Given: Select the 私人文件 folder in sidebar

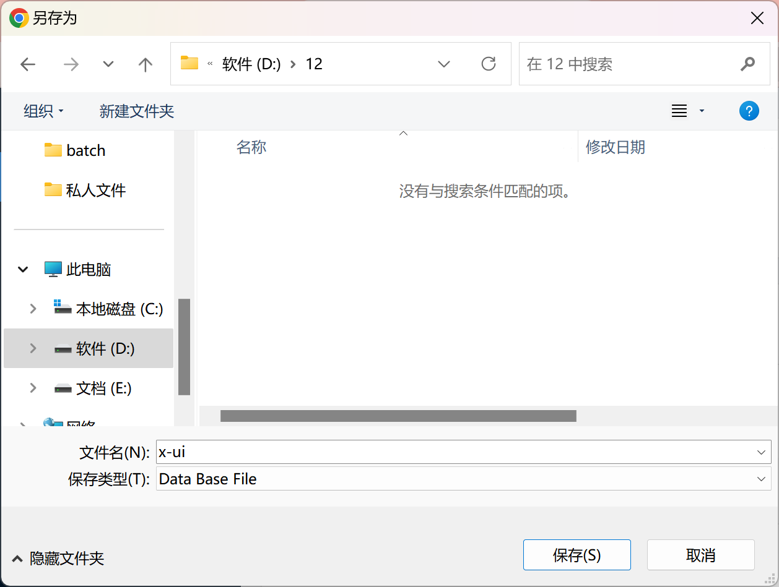Looking at the screenshot, I should click(x=85, y=190).
